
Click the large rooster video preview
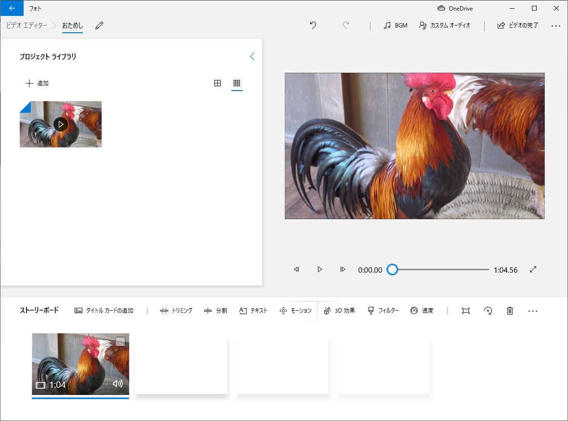[x=414, y=146]
